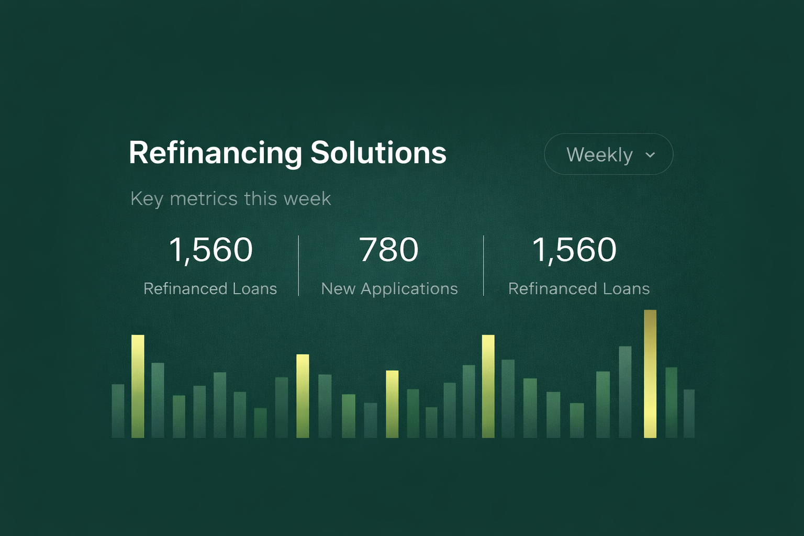Click the 780 New Applications value
This screenshot has height=536, width=804.
pyautogui.click(x=389, y=250)
